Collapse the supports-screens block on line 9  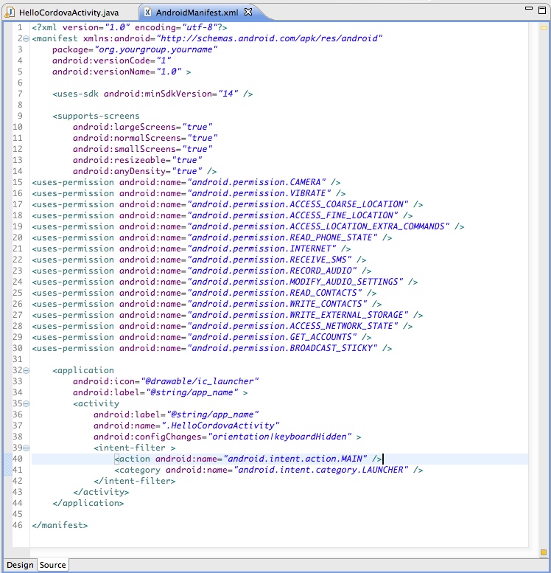pyautogui.click(x=27, y=116)
